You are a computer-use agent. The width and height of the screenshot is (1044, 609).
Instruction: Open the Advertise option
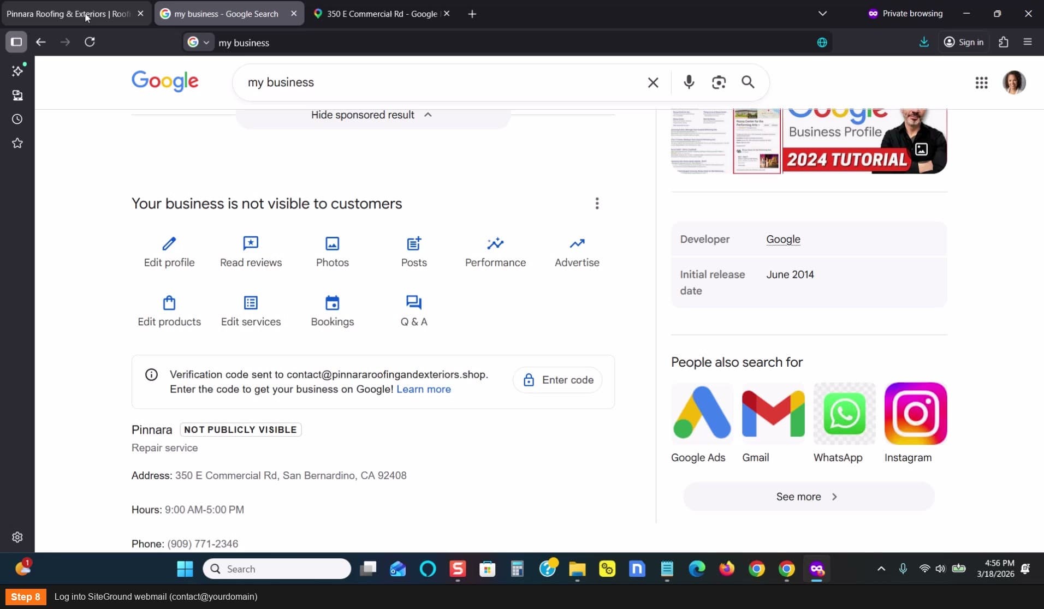coord(577,252)
